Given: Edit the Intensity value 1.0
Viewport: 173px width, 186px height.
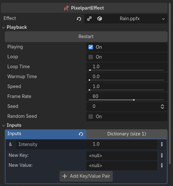Looking at the screenshot, I should [x=122, y=144].
